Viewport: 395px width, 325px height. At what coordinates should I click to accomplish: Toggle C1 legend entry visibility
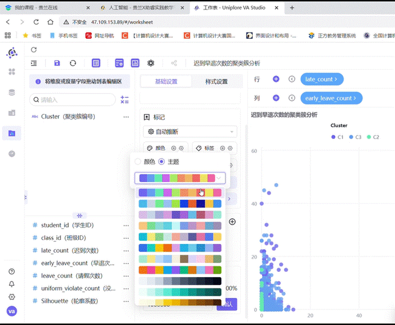click(337, 137)
